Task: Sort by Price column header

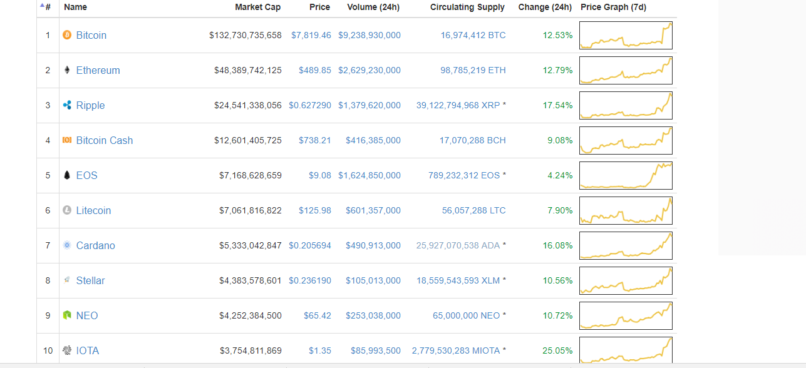Action: tap(319, 7)
